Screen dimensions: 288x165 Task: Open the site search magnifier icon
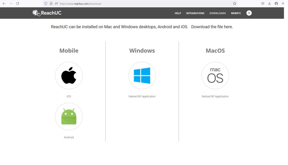pyautogui.click(x=249, y=13)
